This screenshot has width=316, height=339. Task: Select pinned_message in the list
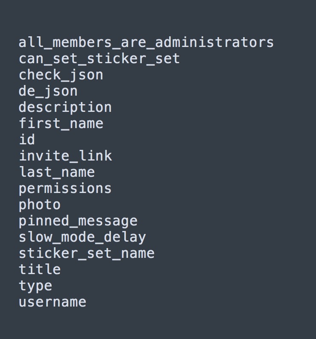[x=78, y=221]
